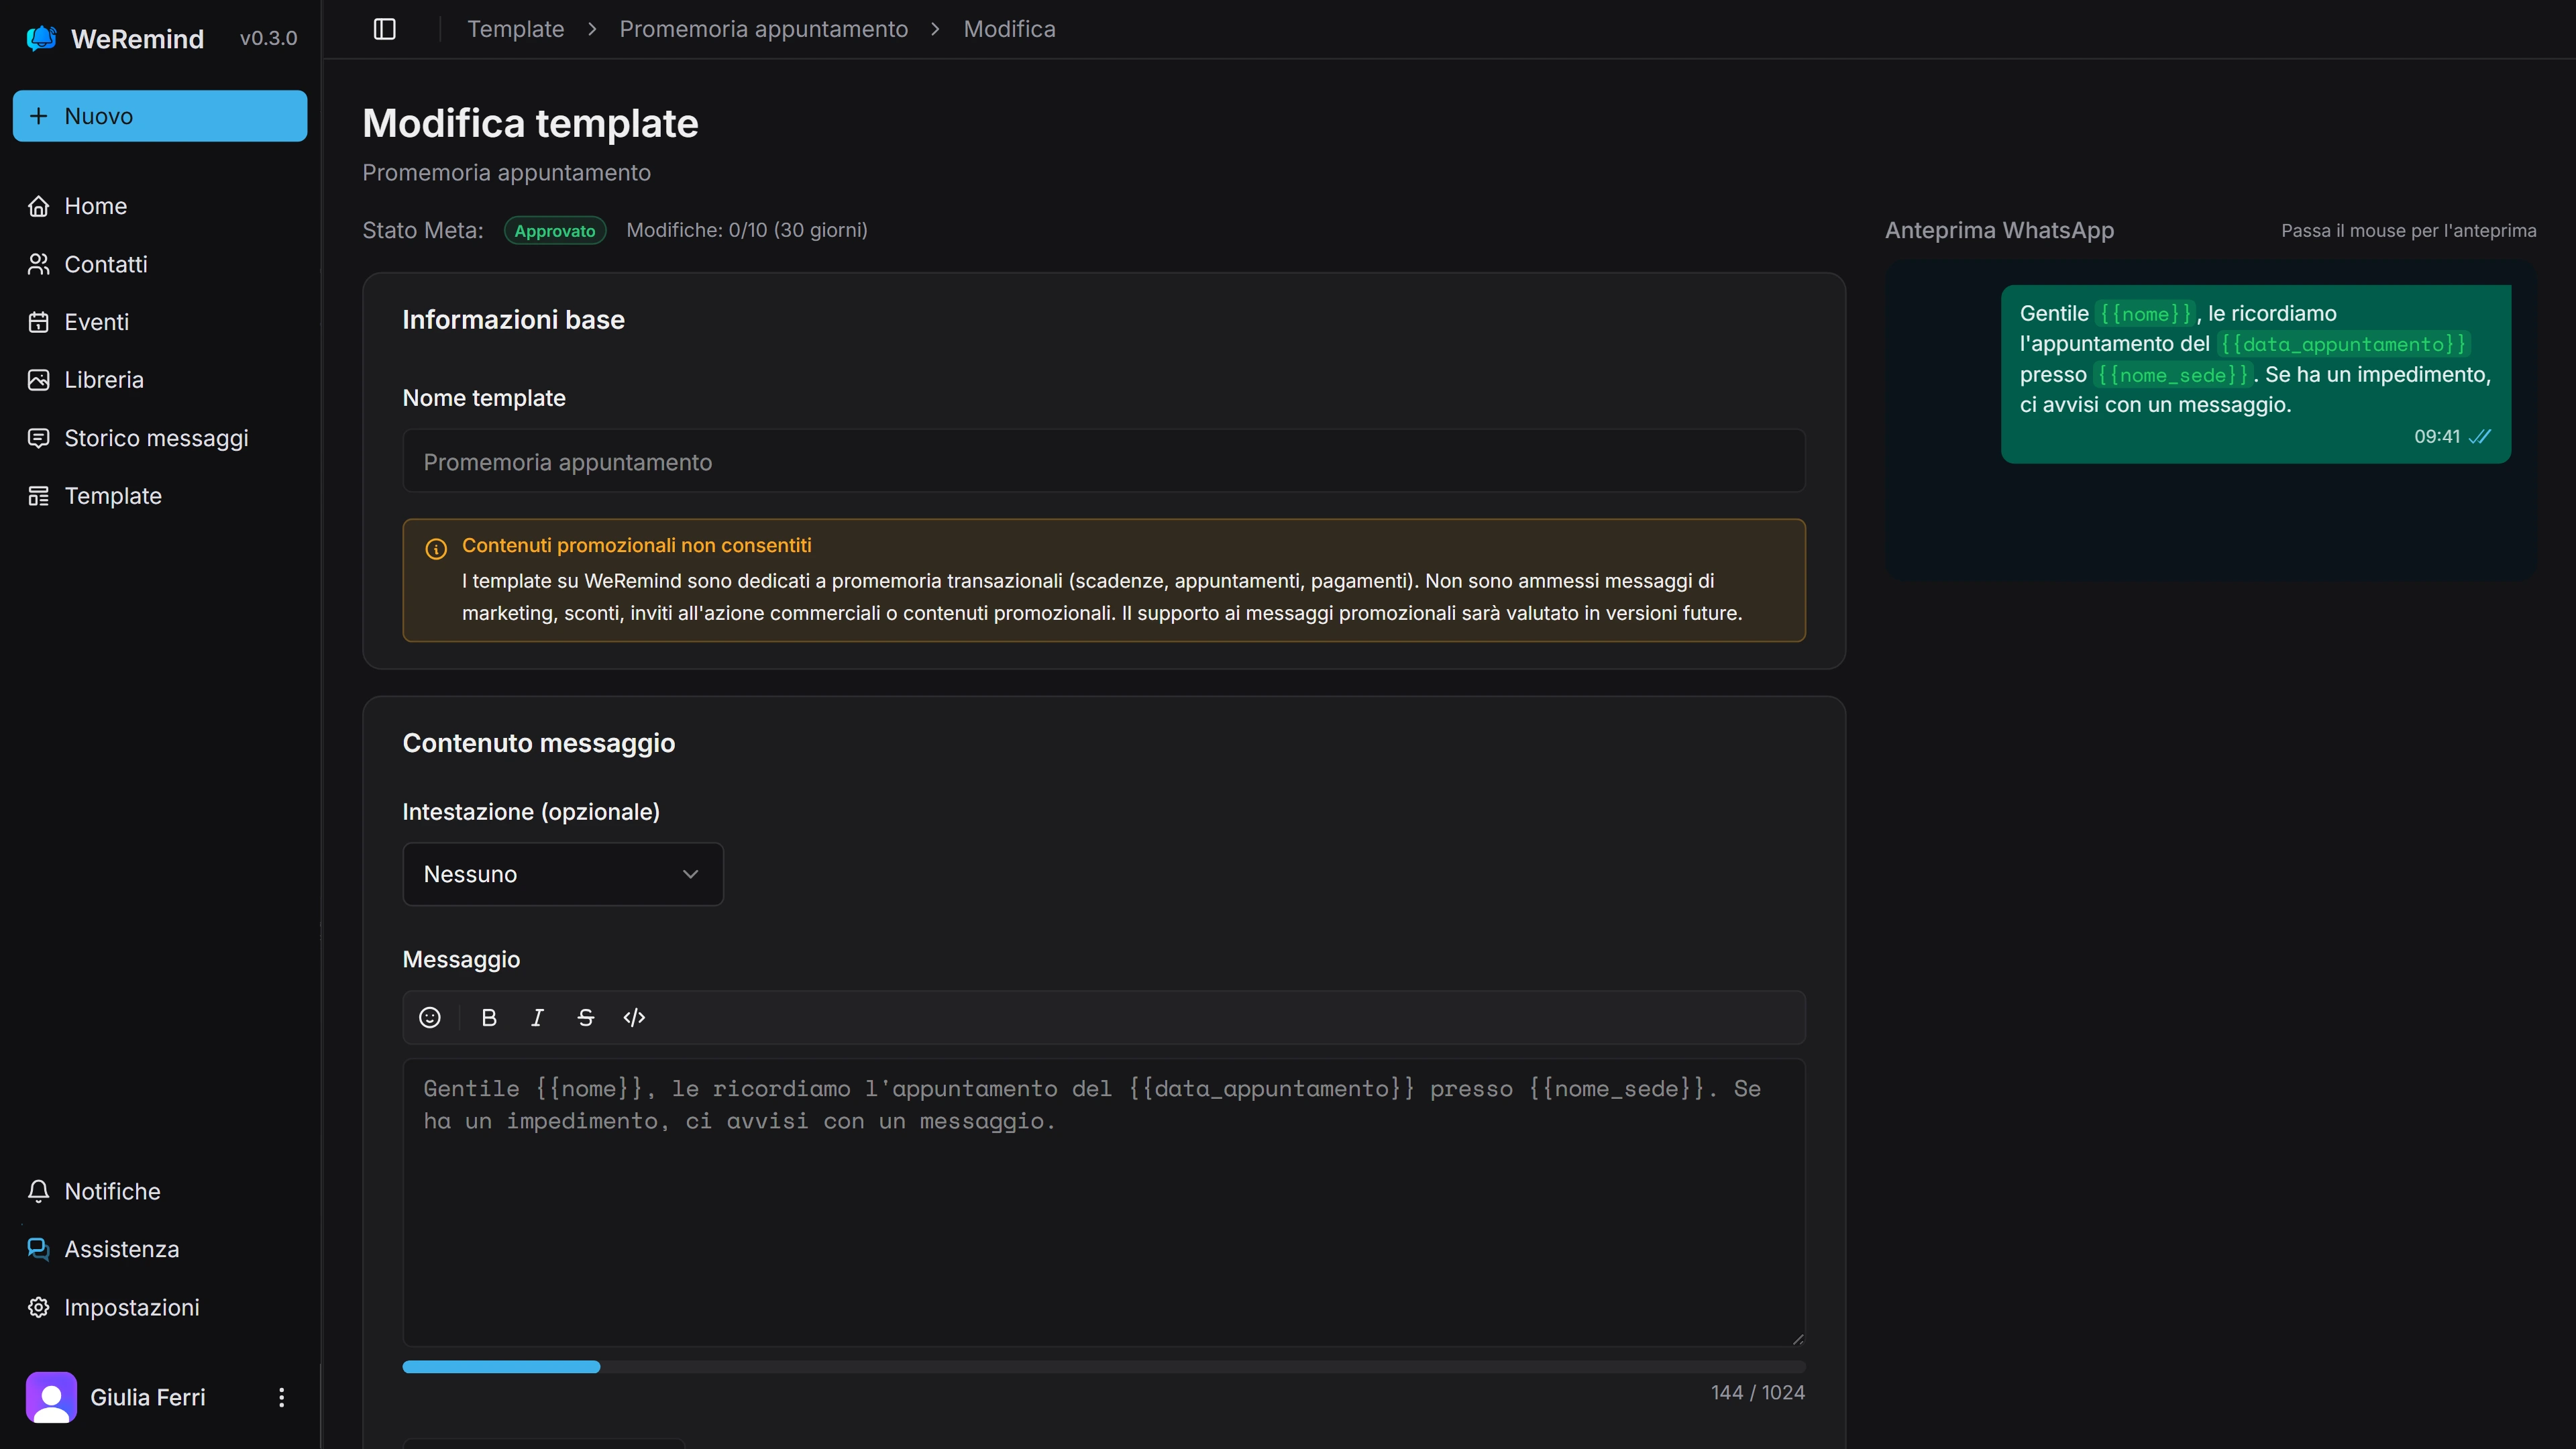
Task: Click into the Messaggio text area
Action: pyautogui.click(x=1104, y=1203)
